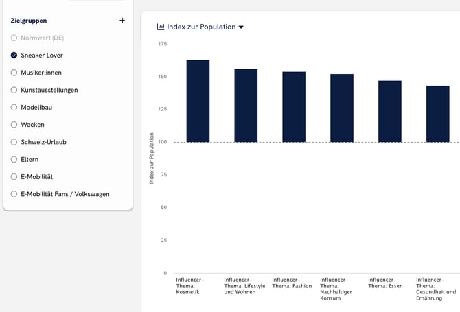Select the Modellbau radio option

click(14, 107)
